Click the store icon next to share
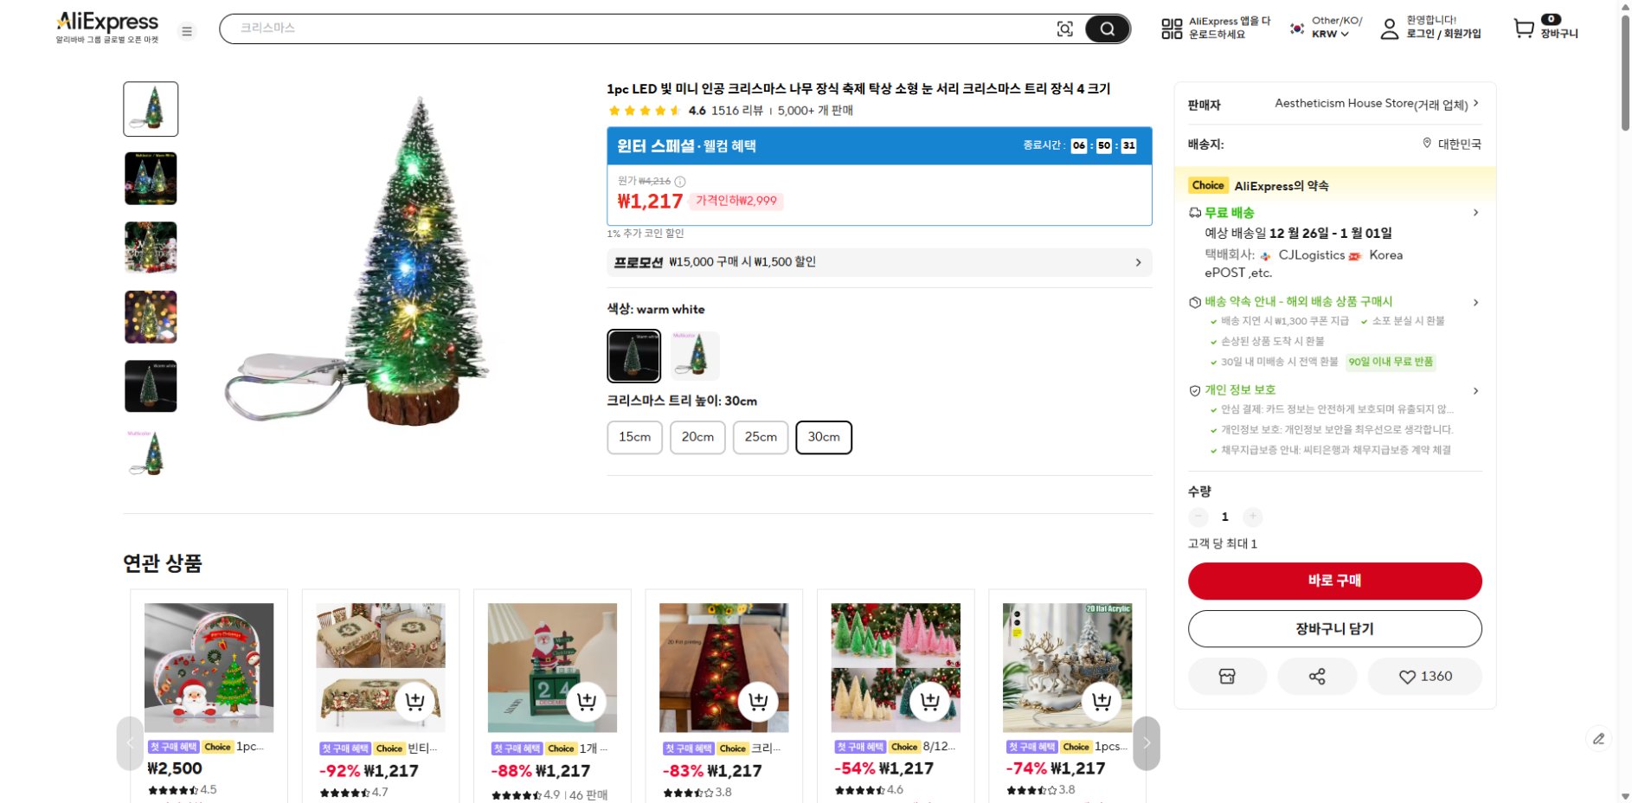The height and width of the screenshot is (803, 1632). pos(1227,676)
